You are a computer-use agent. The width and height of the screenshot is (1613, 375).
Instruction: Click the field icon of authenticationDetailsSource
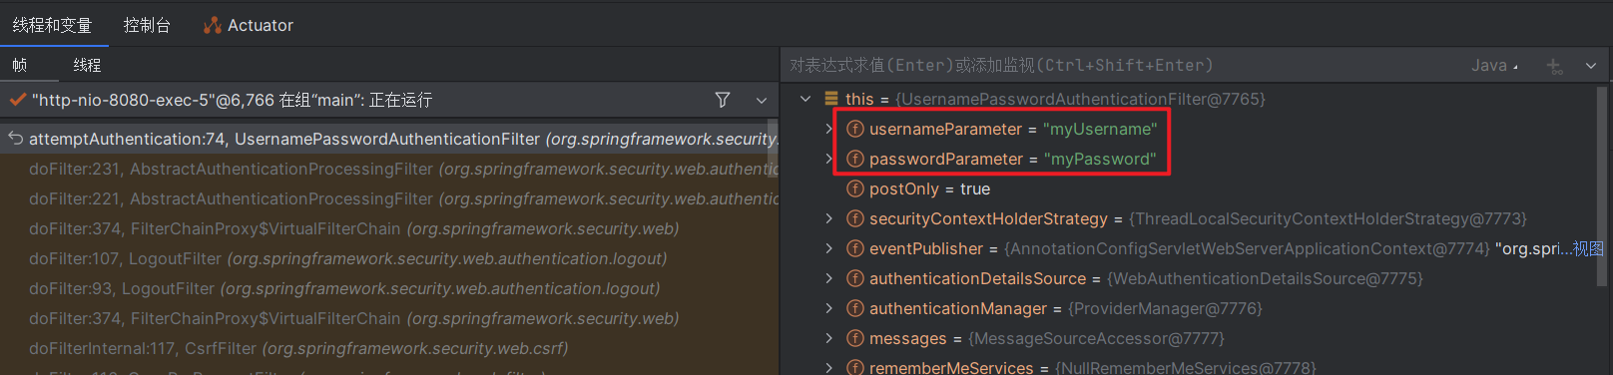[x=855, y=278]
